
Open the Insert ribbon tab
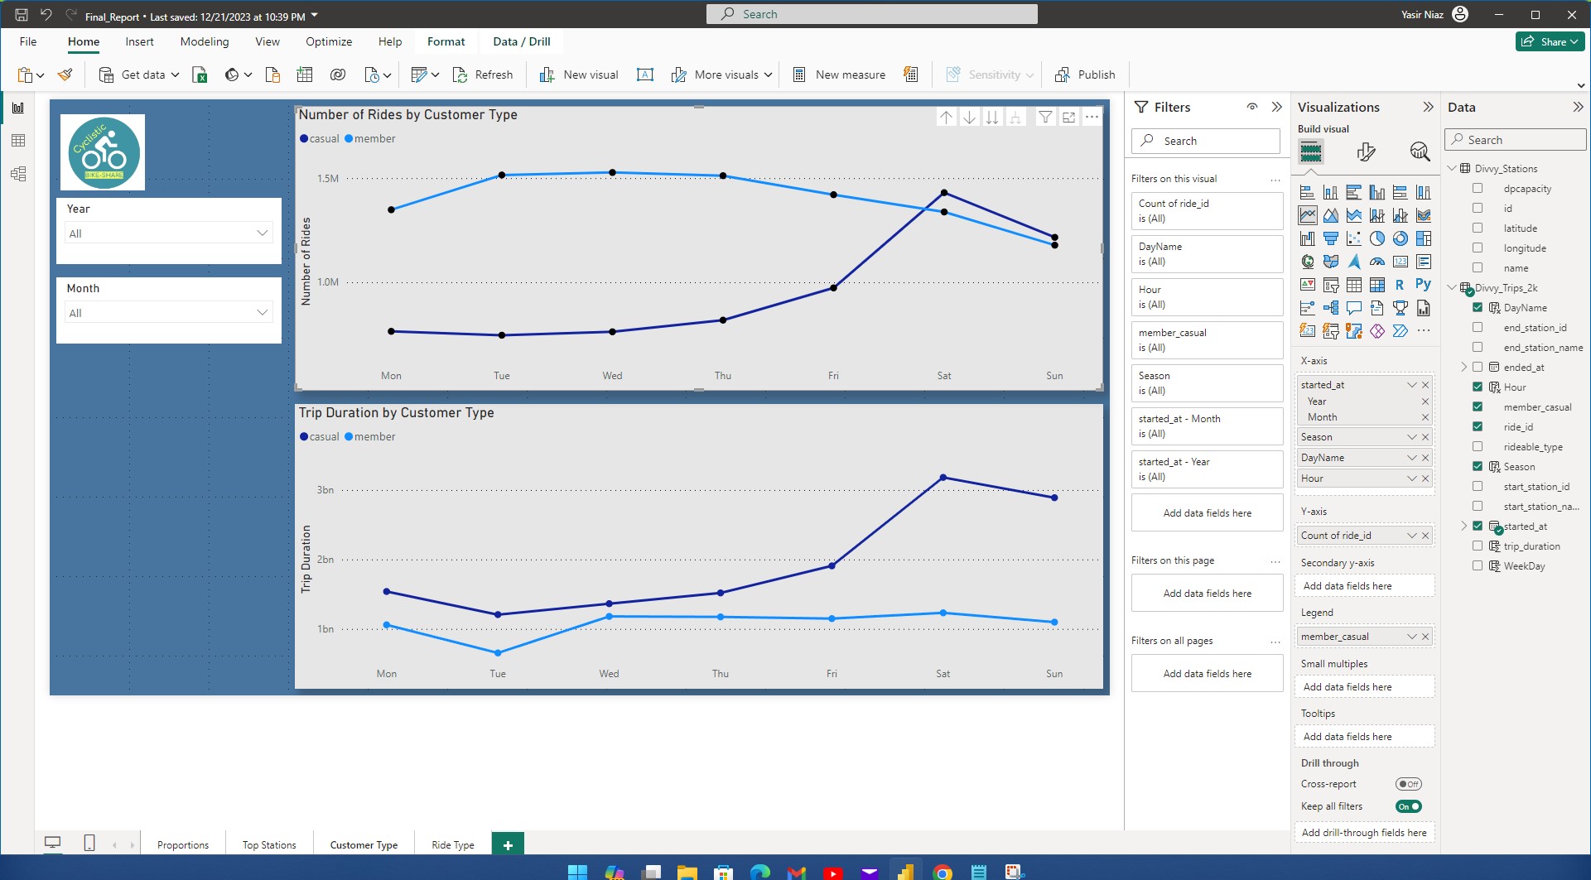139,41
